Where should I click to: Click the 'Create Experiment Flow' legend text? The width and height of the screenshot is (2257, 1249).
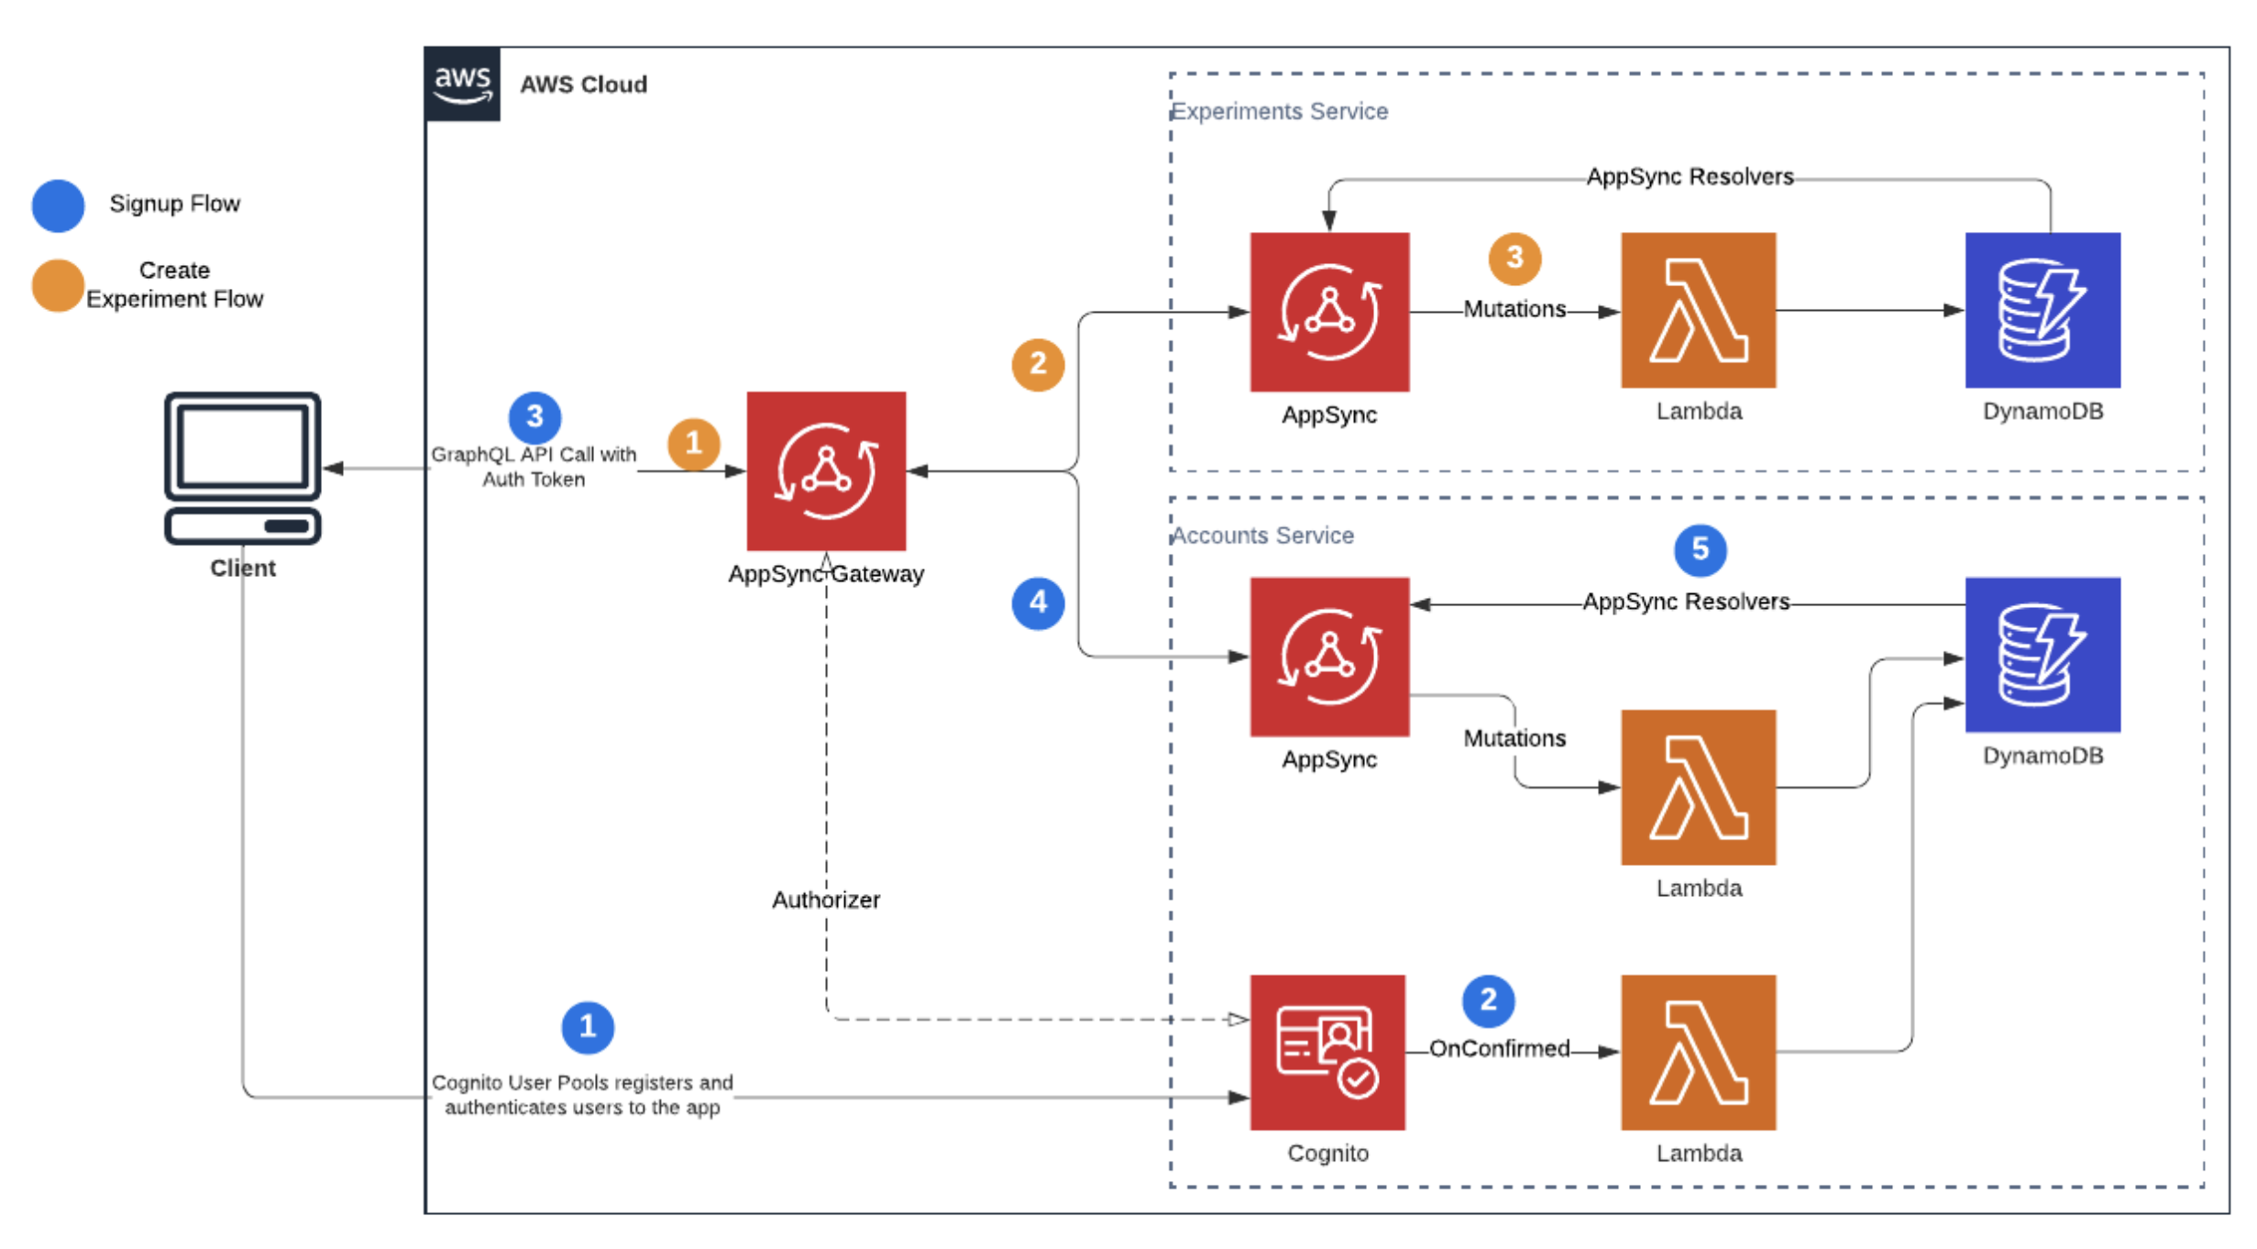[174, 284]
